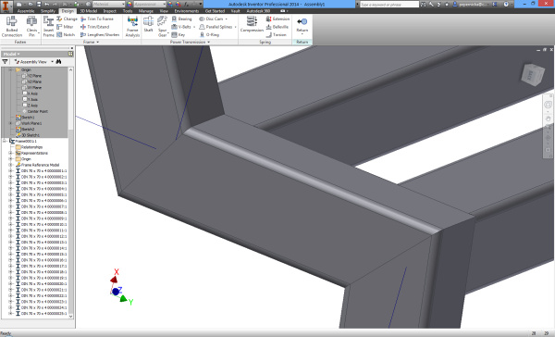This screenshot has width=555, height=337.
Task: Open the Inspect ribbon tab
Action: pyautogui.click(x=110, y=11)
